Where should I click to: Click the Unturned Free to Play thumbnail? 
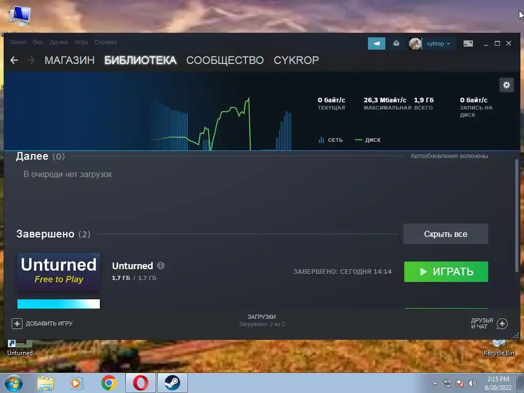(58, 272)
